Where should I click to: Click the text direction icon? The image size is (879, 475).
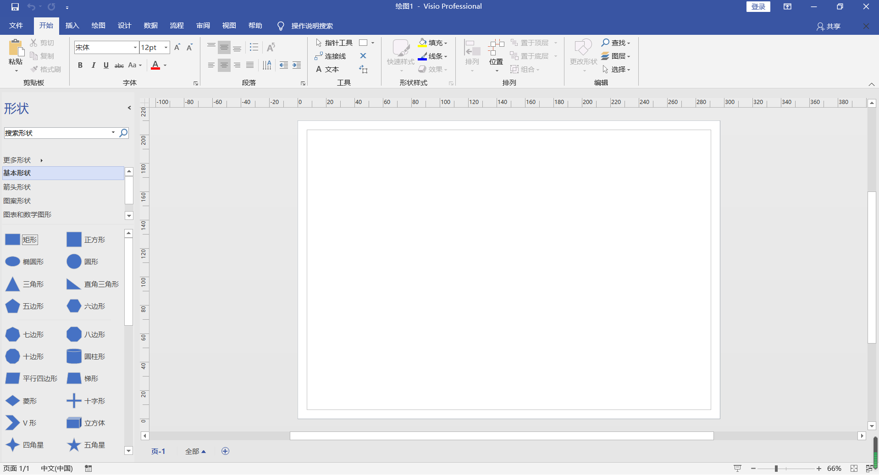pyautogui.click(x=267, y=65)
